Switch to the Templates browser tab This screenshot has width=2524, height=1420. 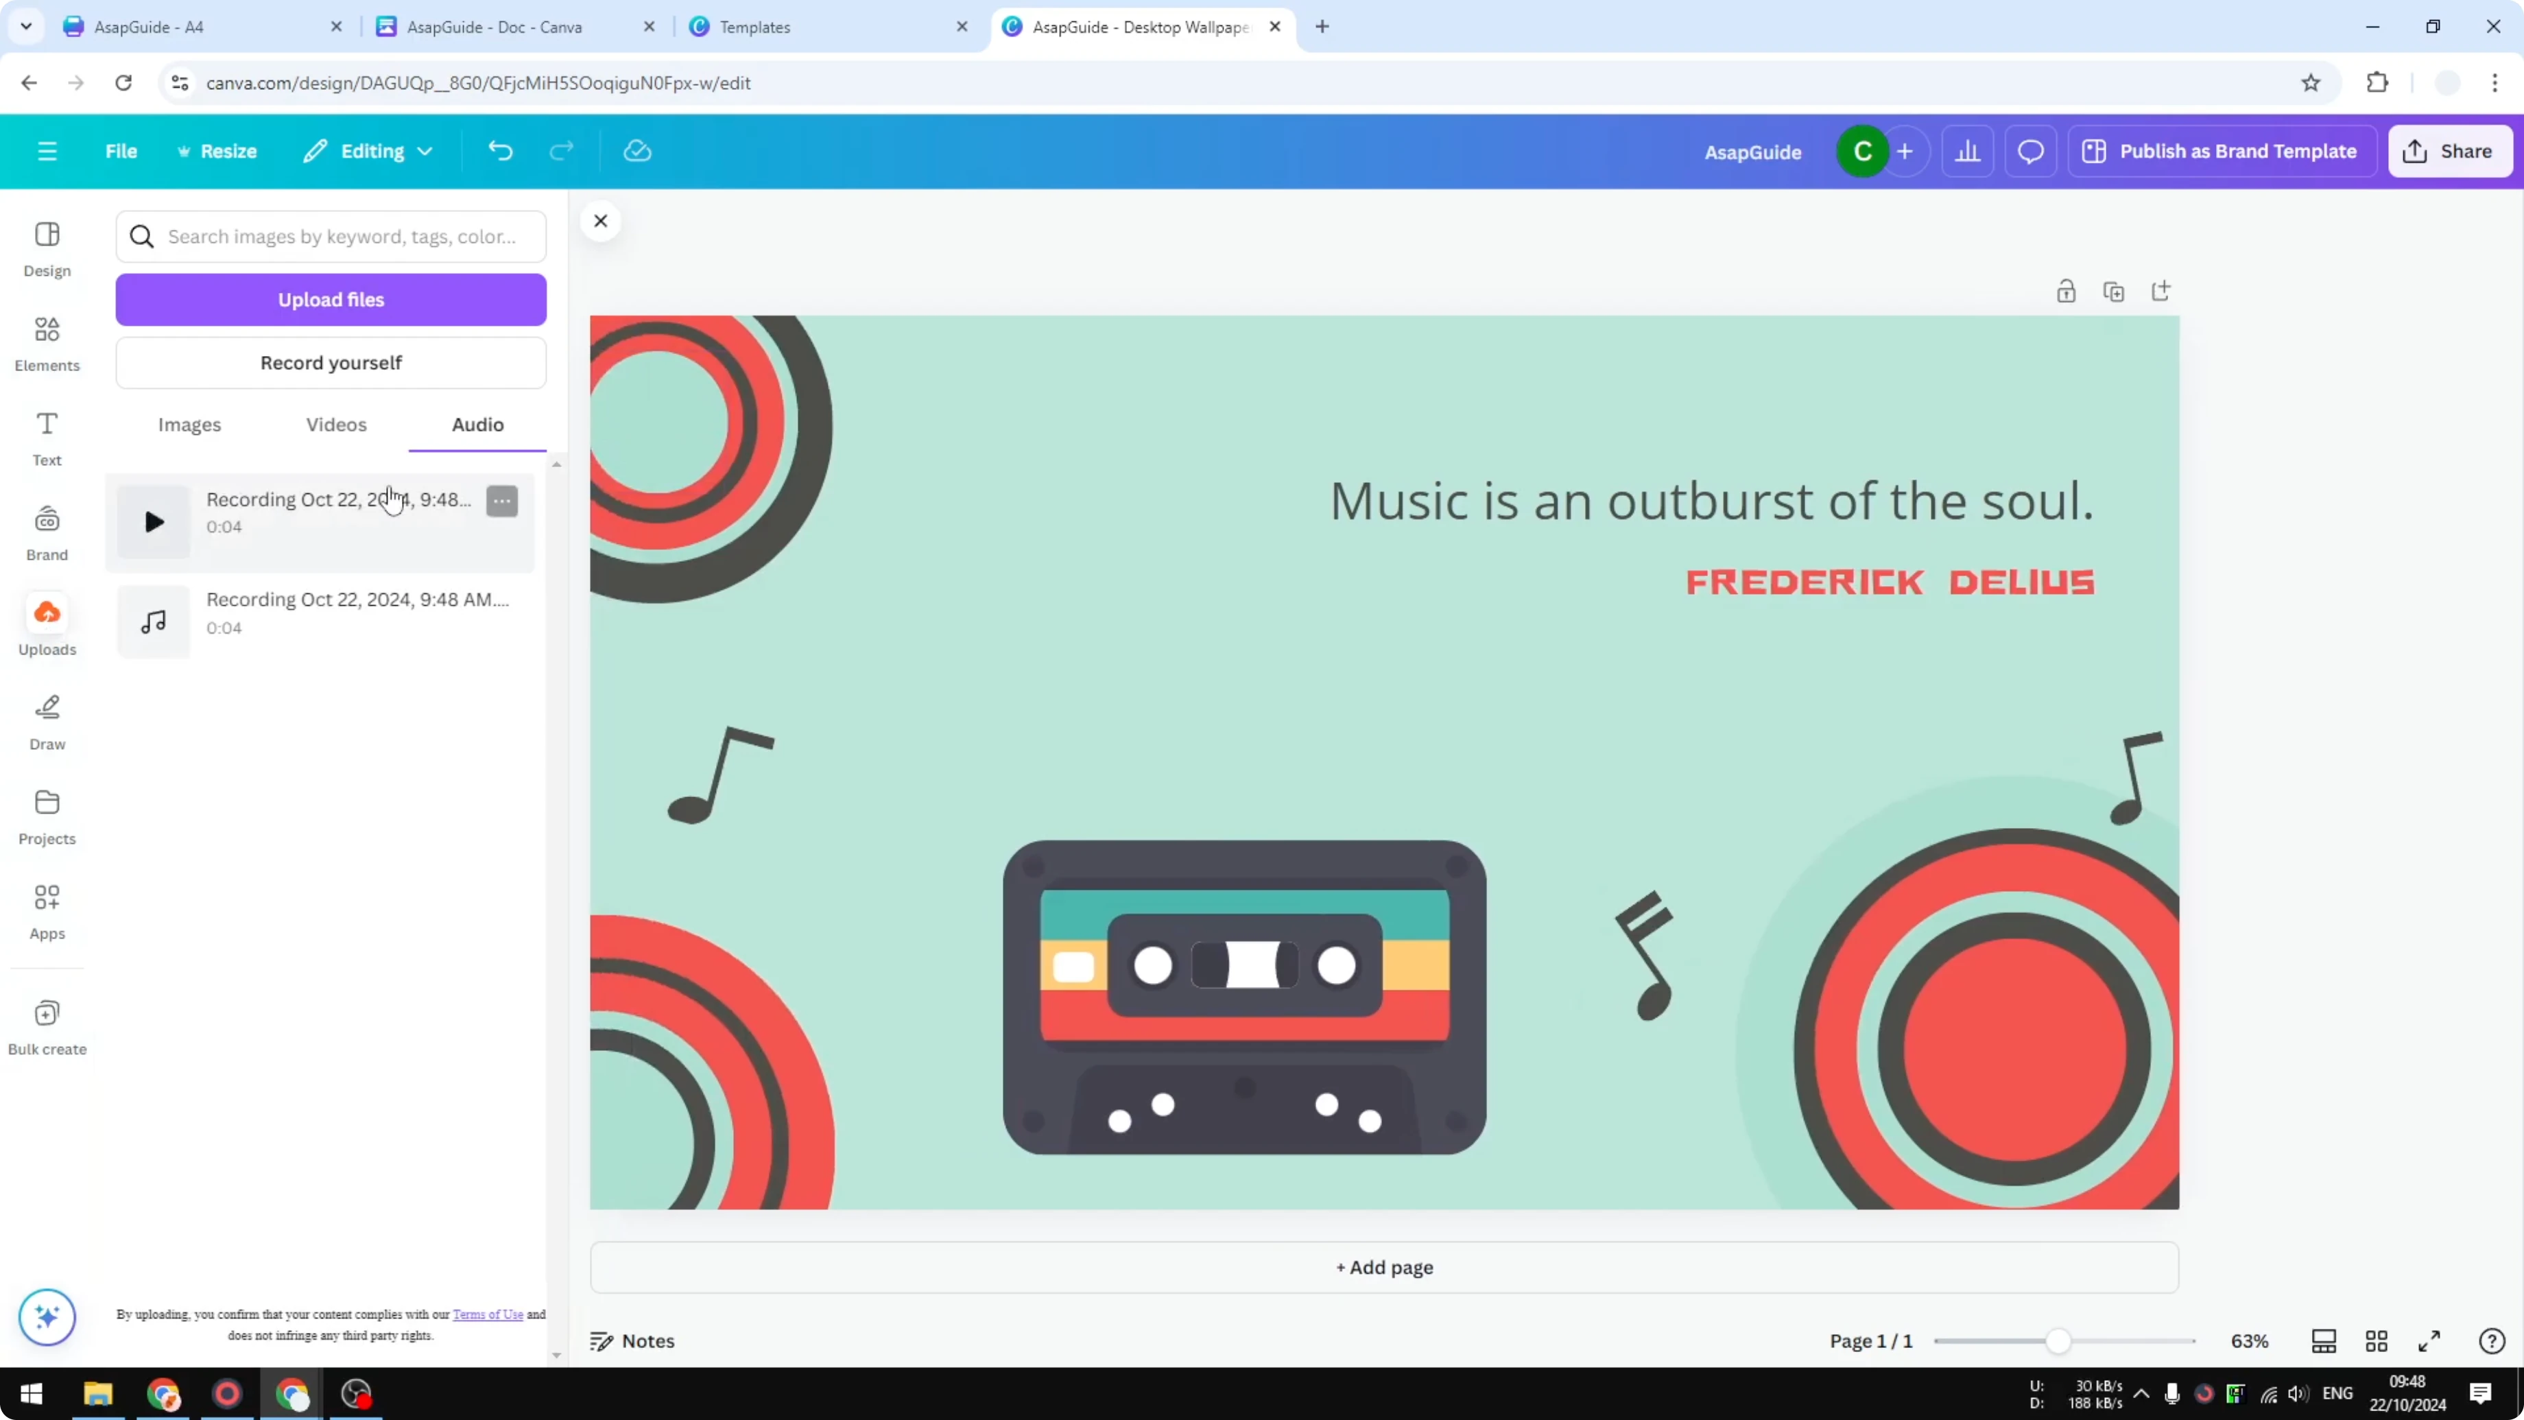click(x=774, y=27)
